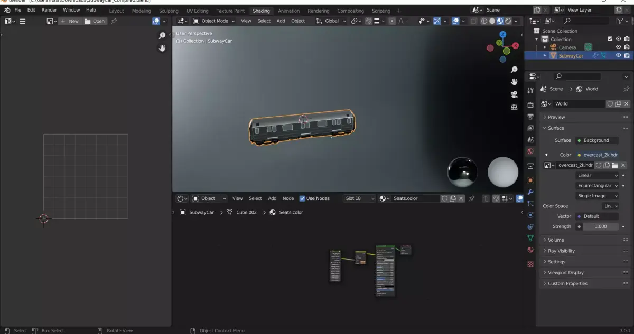The image size is (634, 334).
Task: Open folder icon for overcast_2k.hdr image
Action: 615,165
